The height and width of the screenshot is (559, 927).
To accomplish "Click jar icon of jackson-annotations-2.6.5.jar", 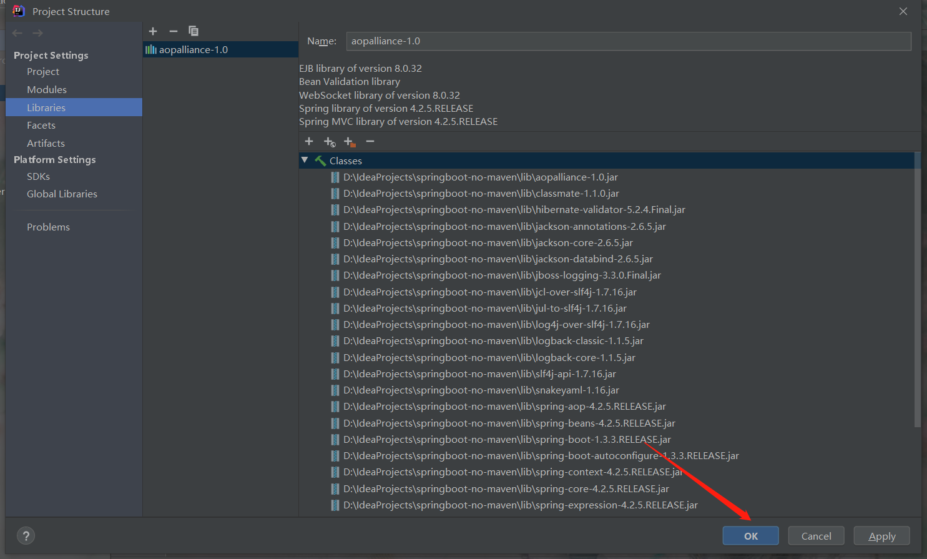I will tap(335, 227).
